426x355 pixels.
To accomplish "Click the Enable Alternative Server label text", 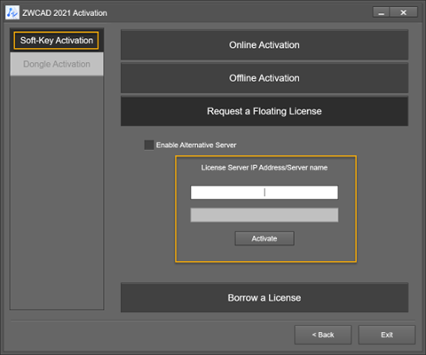I will tap(196, 145).
